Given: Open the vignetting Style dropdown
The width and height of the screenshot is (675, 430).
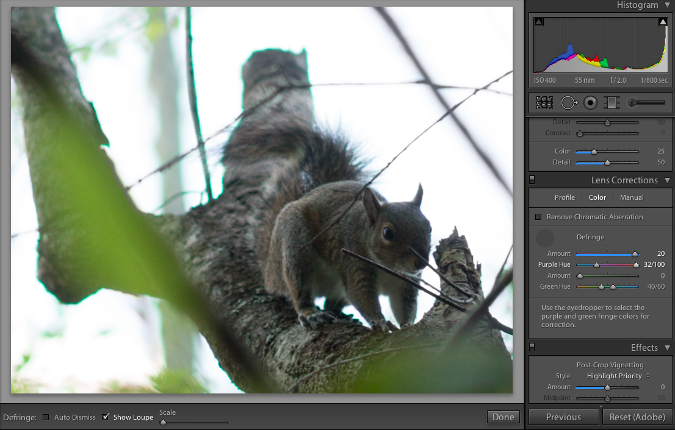Looking at the screenshot, I should (x=618, y=376).
